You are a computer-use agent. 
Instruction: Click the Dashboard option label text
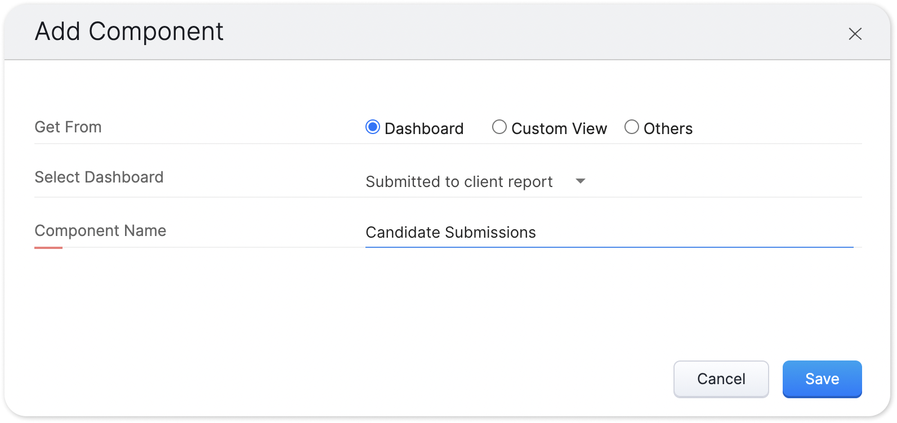424,129
